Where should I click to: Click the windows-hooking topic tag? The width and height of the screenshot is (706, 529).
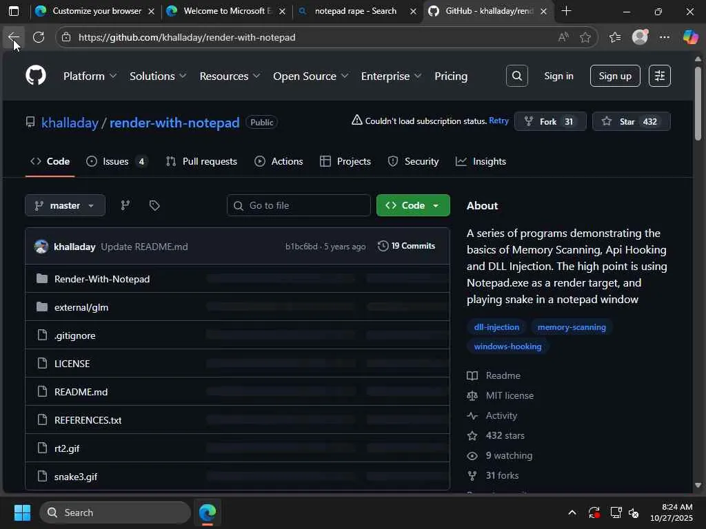click(x=508, y=346)
